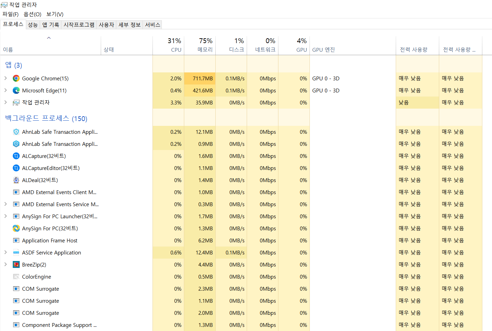
Task: Expand the ASDF Service Application group
Action: 6,252
